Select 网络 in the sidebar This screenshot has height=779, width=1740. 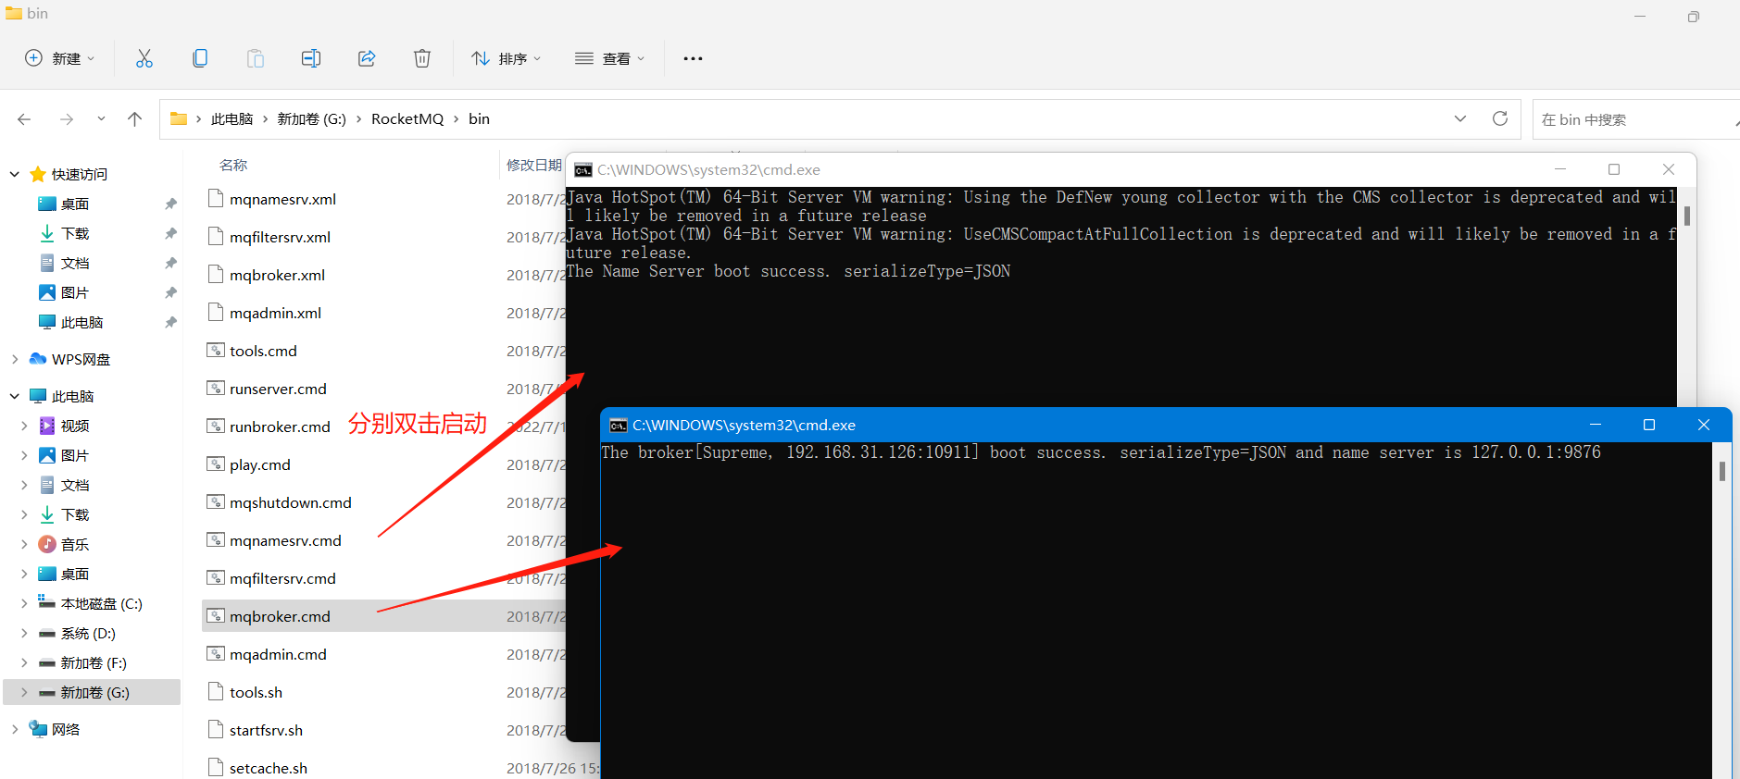pyautogui.click(x=66, y=729)
